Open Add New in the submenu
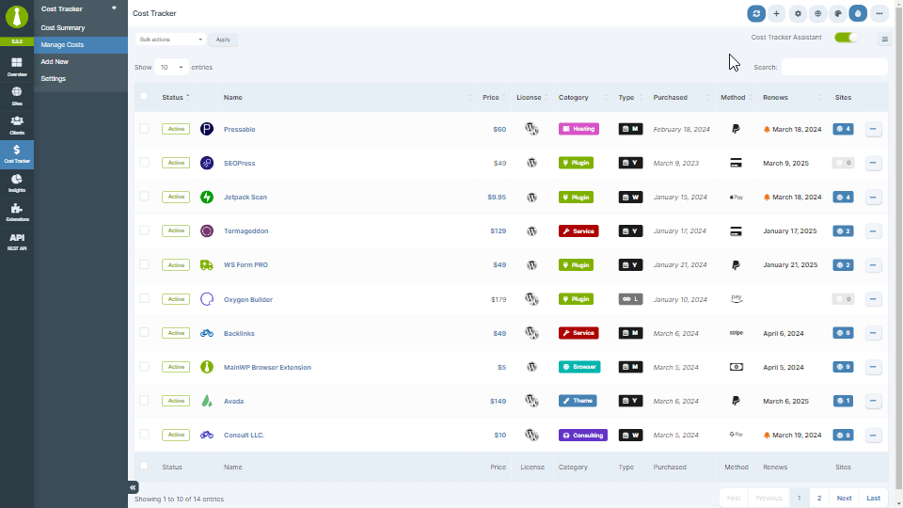903x508 pixels. (55, 62)
